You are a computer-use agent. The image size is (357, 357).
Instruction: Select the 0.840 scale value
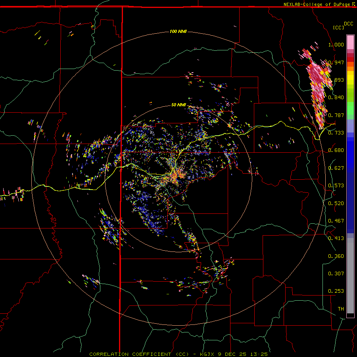(336, 98)
